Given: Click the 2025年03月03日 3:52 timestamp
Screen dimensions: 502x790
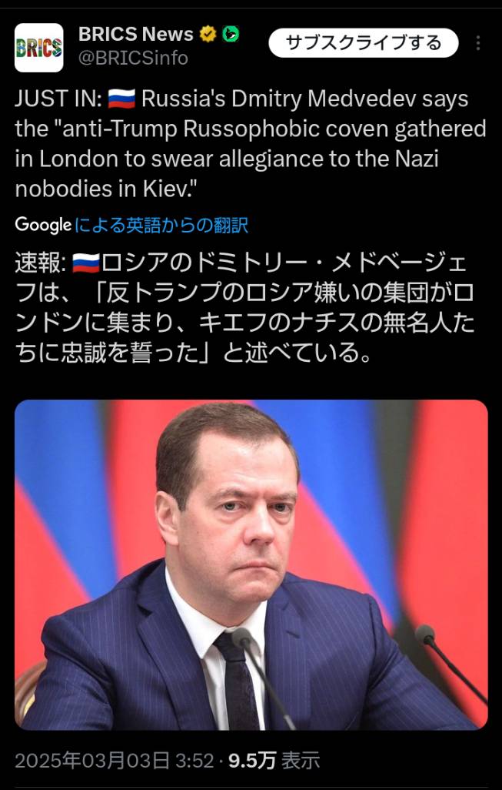Looking at the screenshot, I should point(115,761).
